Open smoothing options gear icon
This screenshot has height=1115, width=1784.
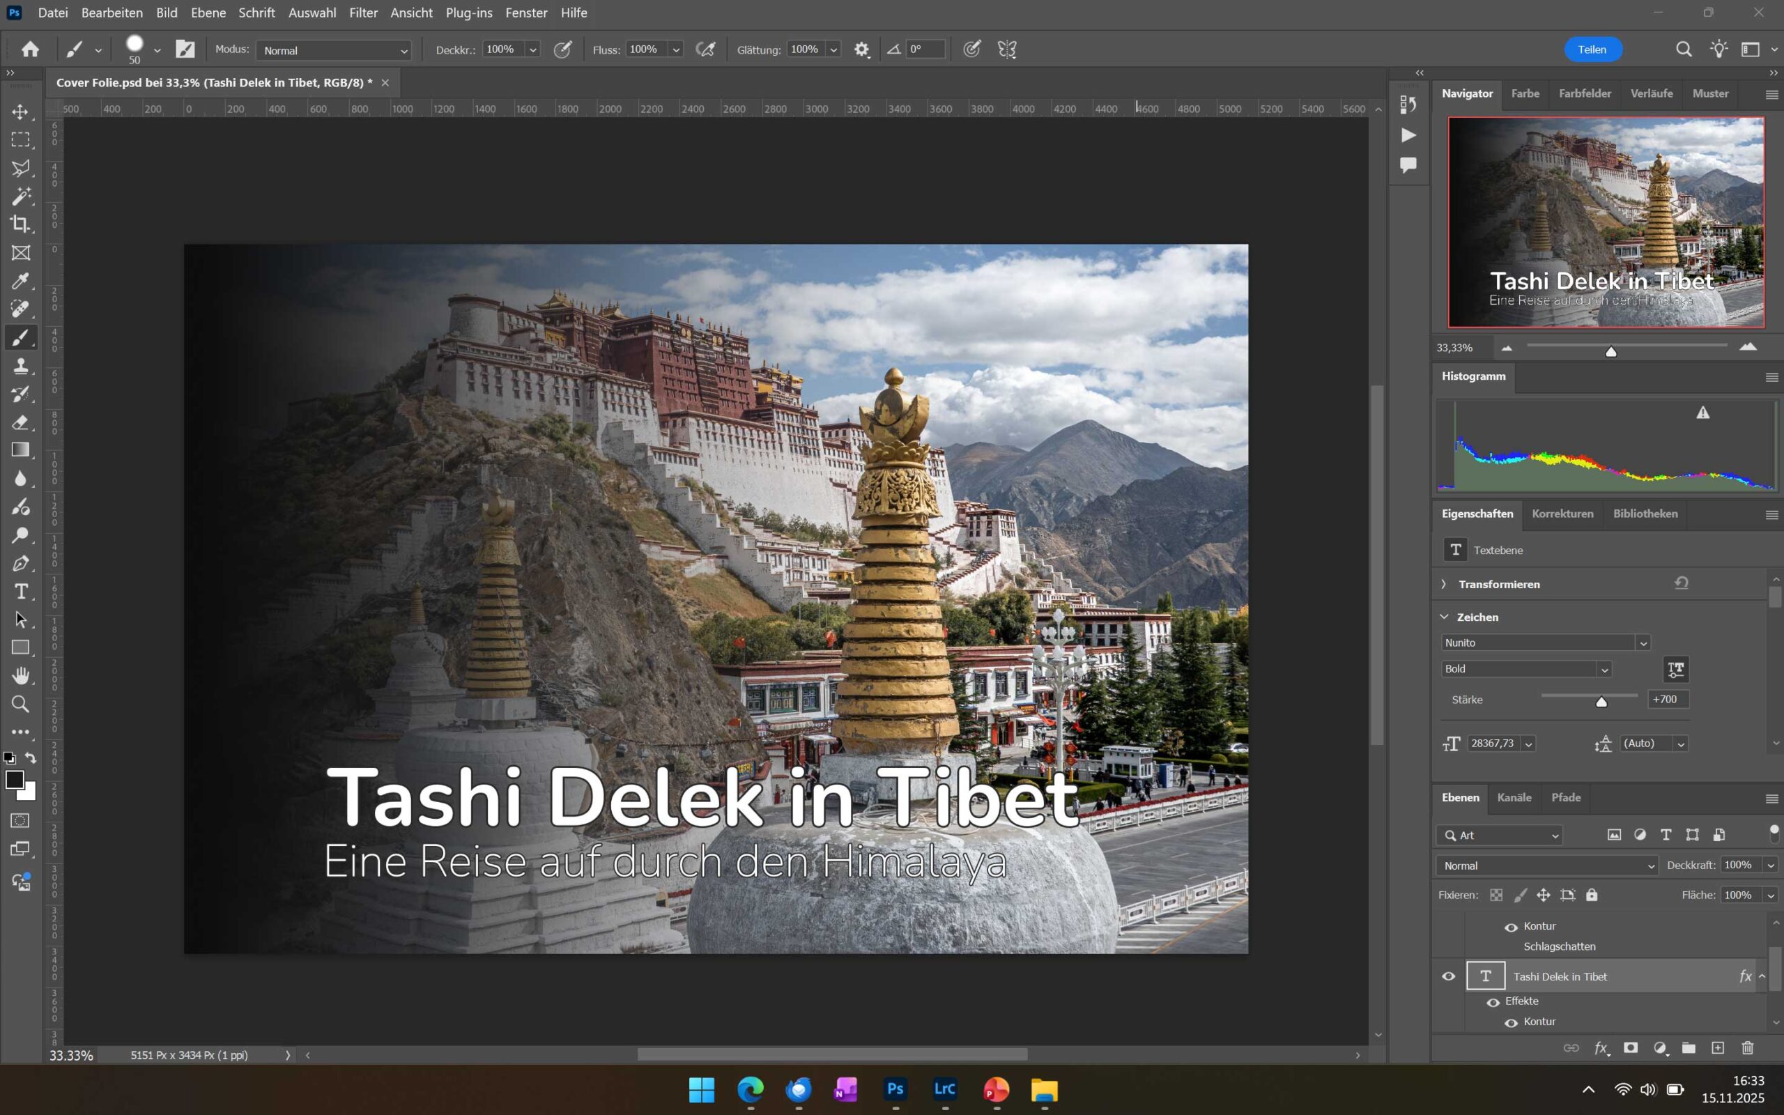click(862, 49)
